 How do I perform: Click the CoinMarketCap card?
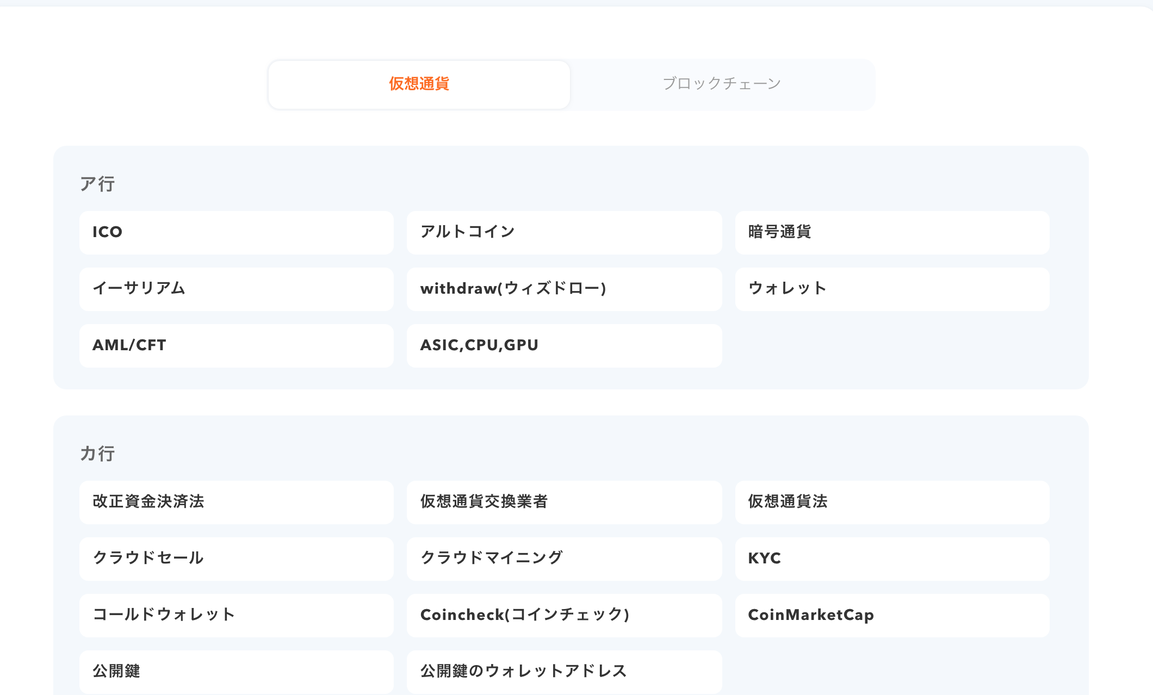[x=892, y=616]
